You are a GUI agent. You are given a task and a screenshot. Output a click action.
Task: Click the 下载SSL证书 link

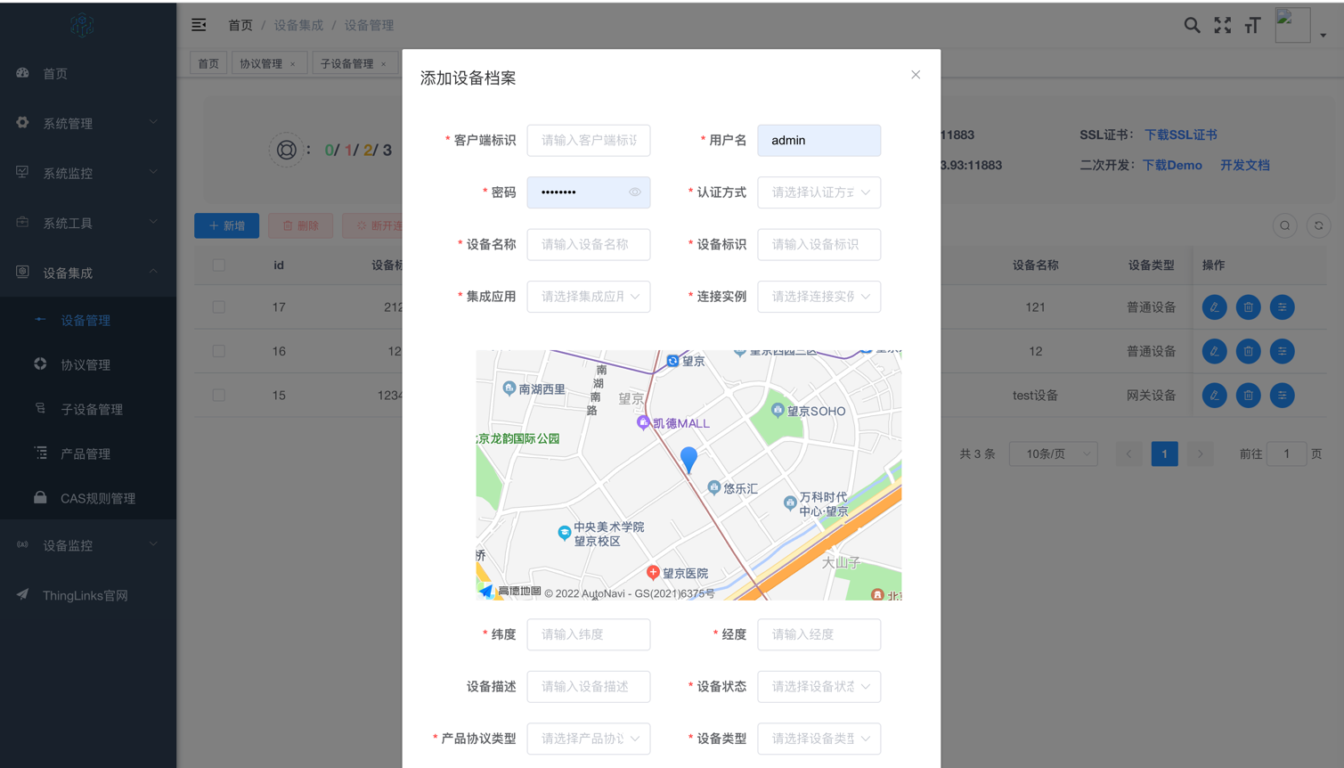1180,134
